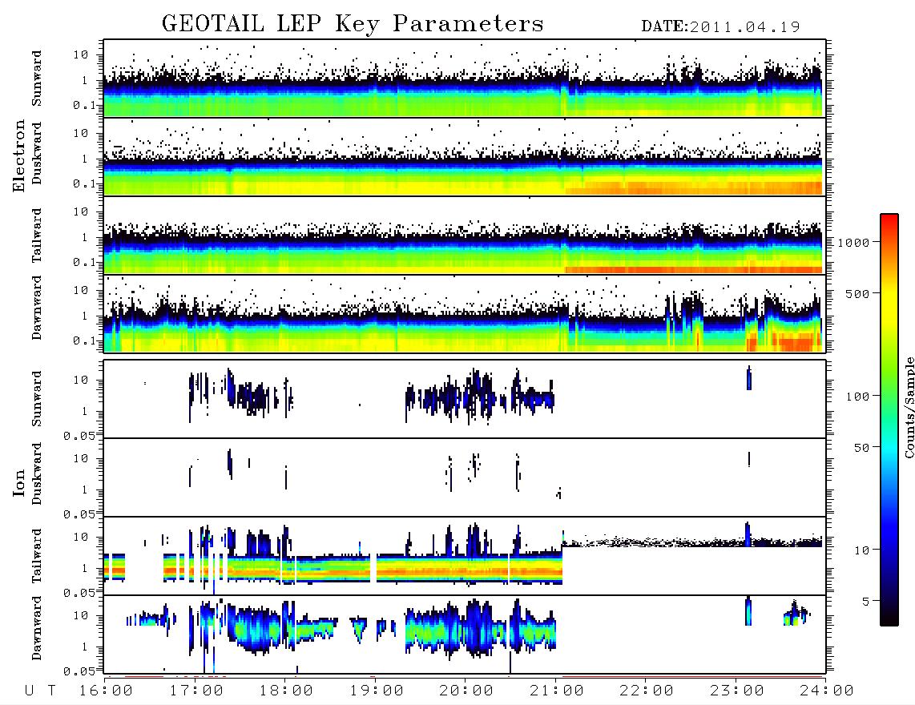
Task: Click the "50" colorbar tick label
Action: coord(861,448)
